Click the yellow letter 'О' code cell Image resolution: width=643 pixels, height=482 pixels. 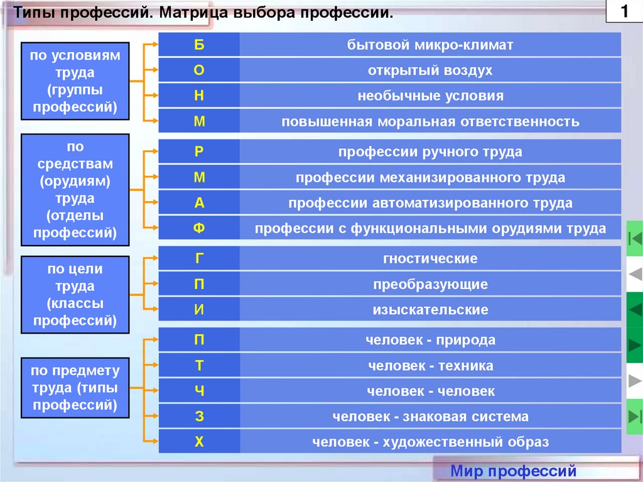[x=199, y=70]
